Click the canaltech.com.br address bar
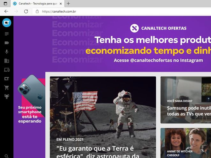 coord(121,11)
